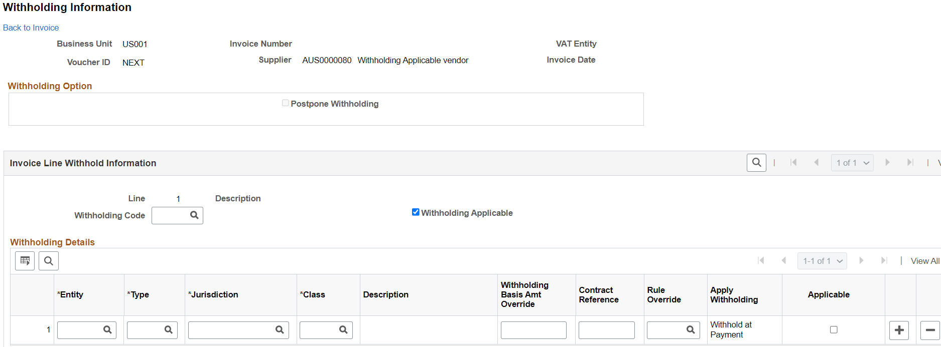Viewport: 941px width, 347px height.
Task: Uncheck the Withholding Applicable checkbox
Action: (416, 212)
